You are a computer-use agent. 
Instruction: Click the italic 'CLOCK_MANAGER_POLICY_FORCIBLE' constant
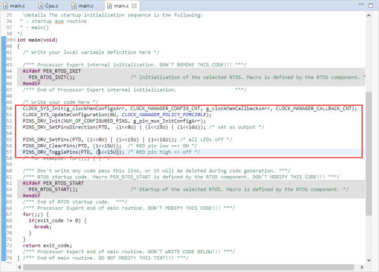coord(164,115)
